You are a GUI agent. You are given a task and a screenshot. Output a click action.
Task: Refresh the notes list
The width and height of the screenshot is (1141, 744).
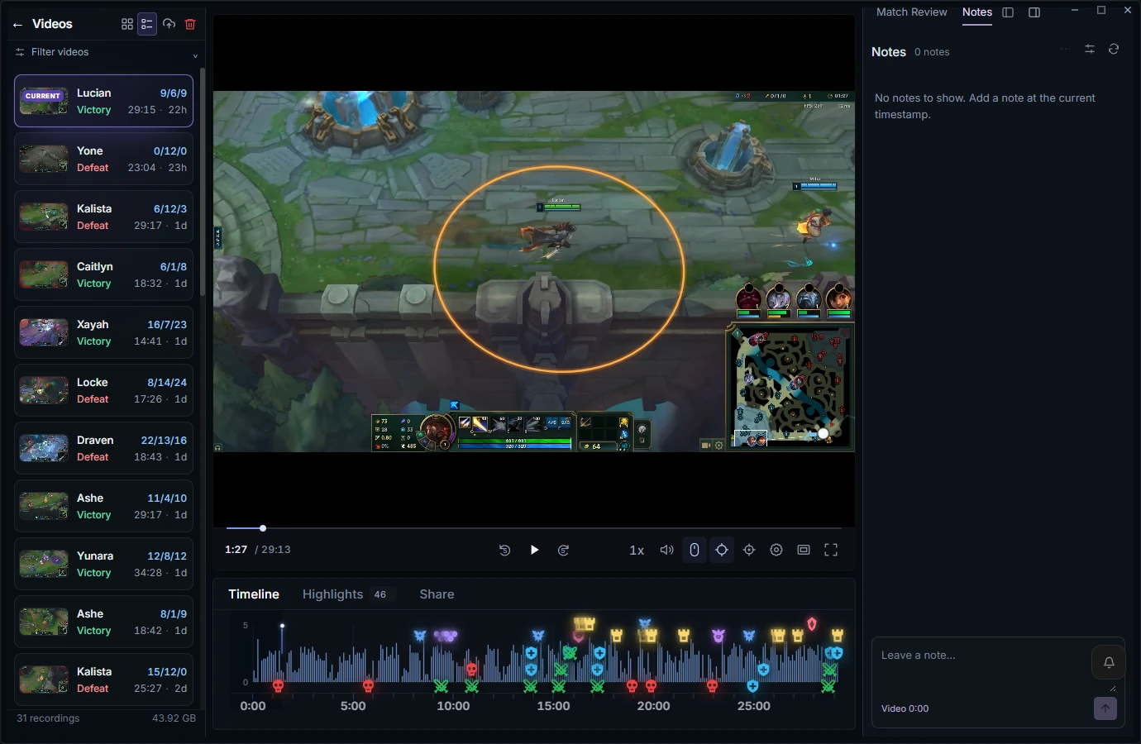coord(1114,50)
